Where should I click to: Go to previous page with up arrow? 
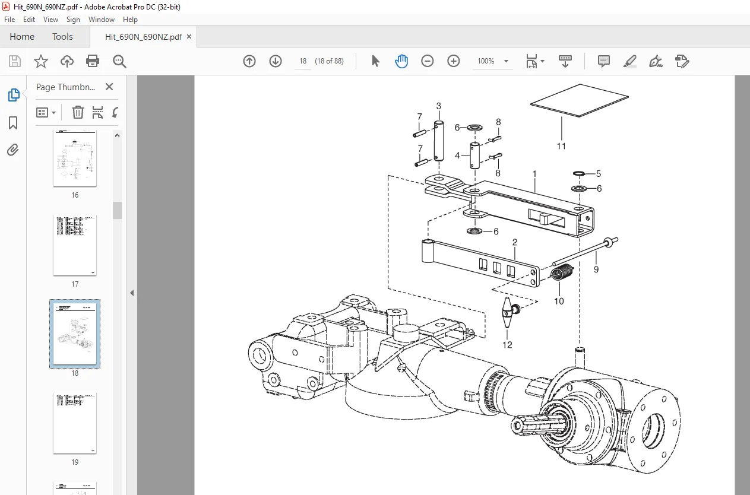point(249,61)
